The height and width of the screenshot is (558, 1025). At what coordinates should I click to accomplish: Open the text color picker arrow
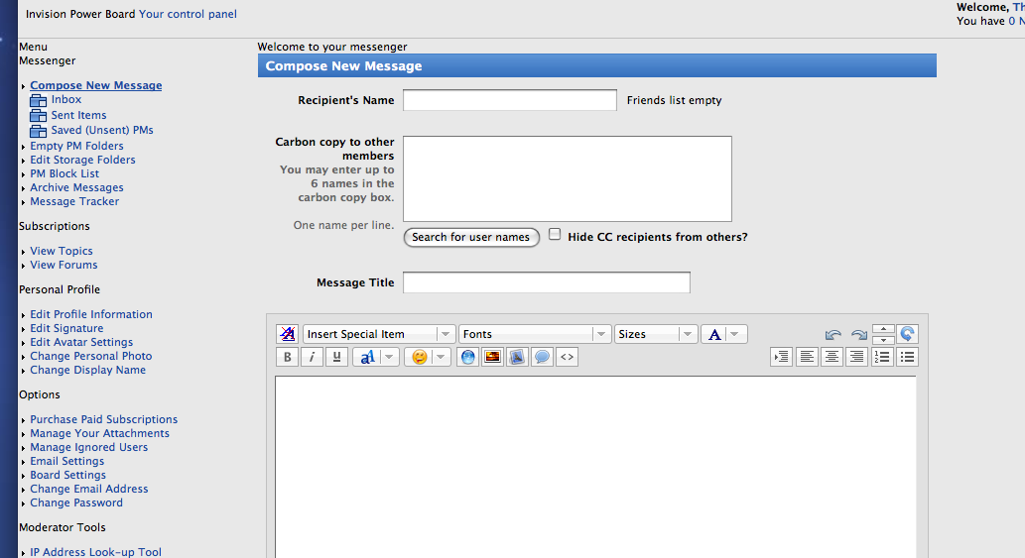[735, 334]
